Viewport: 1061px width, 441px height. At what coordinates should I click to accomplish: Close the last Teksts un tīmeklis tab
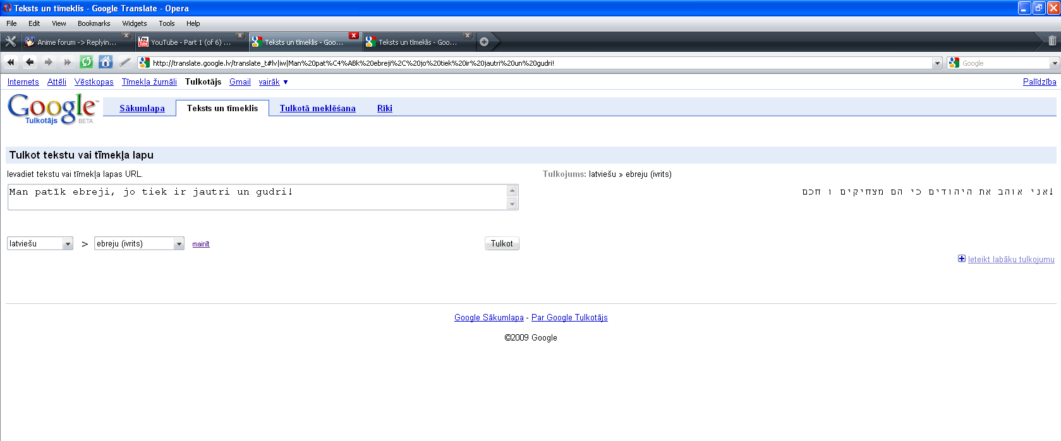click(468, 35)
